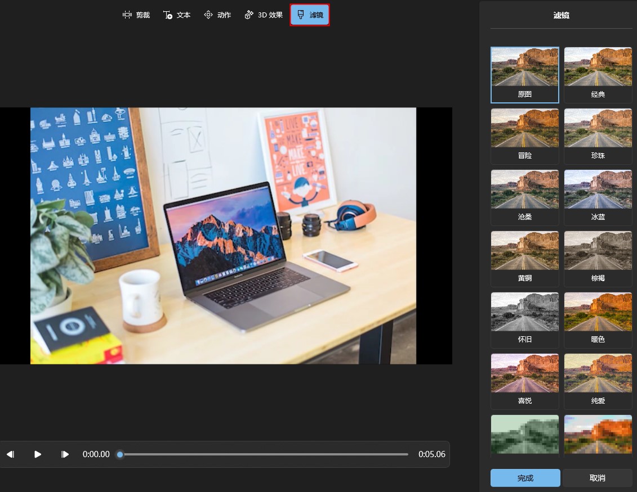Open the 剪裁 (trim) tool
Image resolution: width=637 pixels, height=492 pixels.
click(x=136, y=15)
